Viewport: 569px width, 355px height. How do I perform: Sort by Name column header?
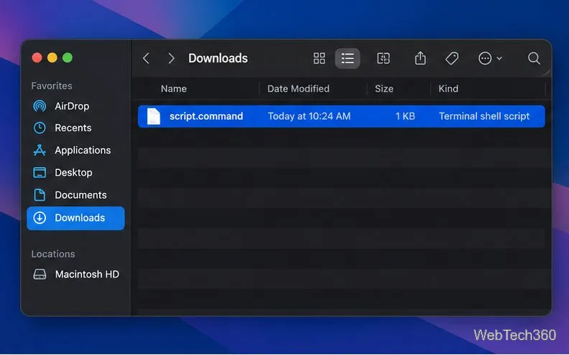pyautogui.click(x=174, y=89)
